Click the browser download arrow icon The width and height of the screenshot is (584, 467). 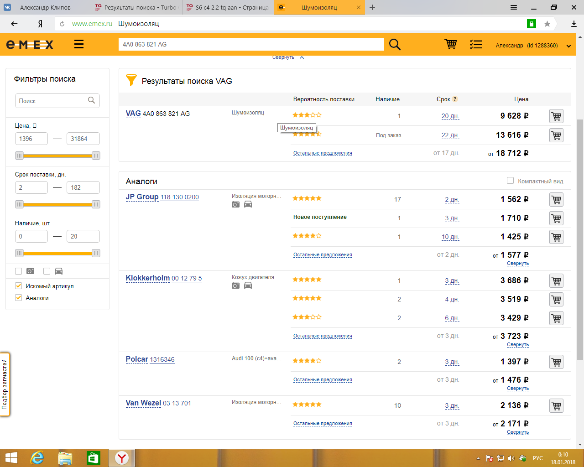pyautogui.click(x=574, y=24)
